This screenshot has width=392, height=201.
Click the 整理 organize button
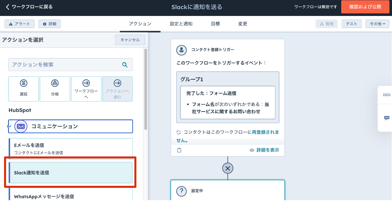pos(327,24)
